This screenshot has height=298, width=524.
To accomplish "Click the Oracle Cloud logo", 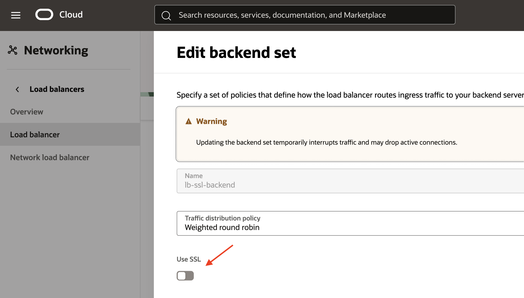I will click(x=44, y=14).
